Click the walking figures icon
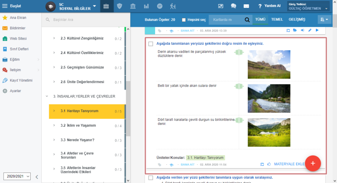Viewport: 337px width, 183px height. tap(173, 6)
